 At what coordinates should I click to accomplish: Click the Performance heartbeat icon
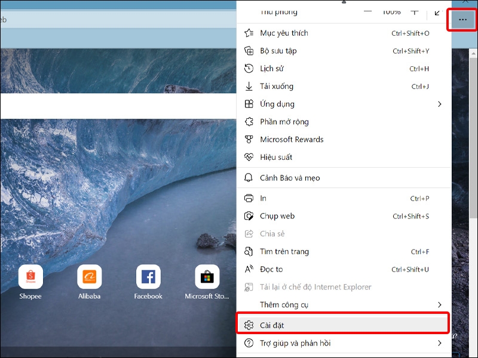click(x=249, y=157)
